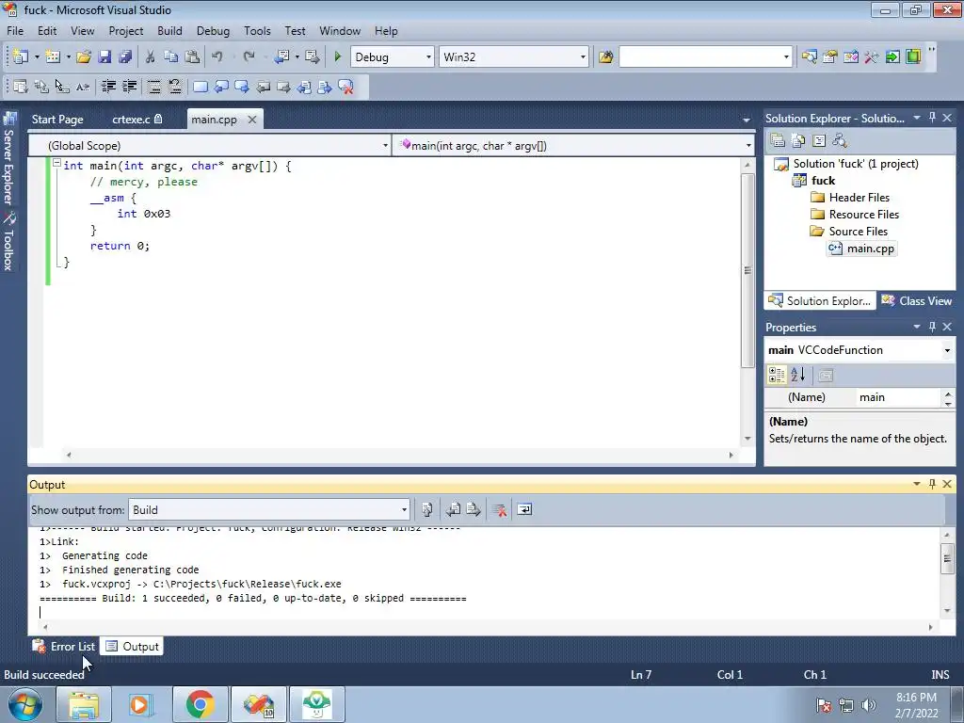Click the Paste clipboard icon
The image size is (964, 723).
pyautogui.click(x=192, y=57)
